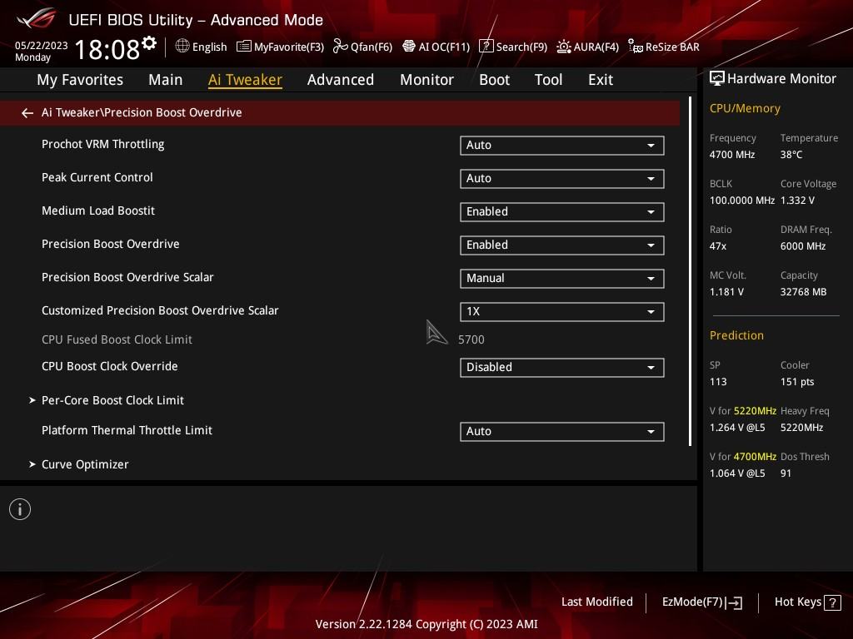Select Customized Precision Boost Overdrive Scalar label
Screen dimensions: 853x639
coord(160,310)
